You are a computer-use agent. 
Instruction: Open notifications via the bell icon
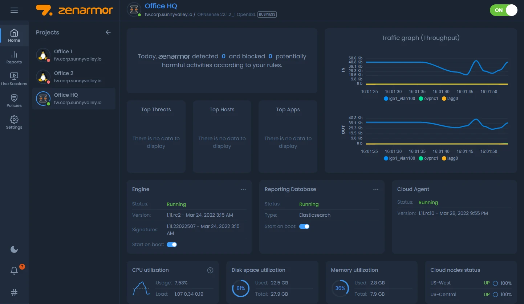coord(14,271)
